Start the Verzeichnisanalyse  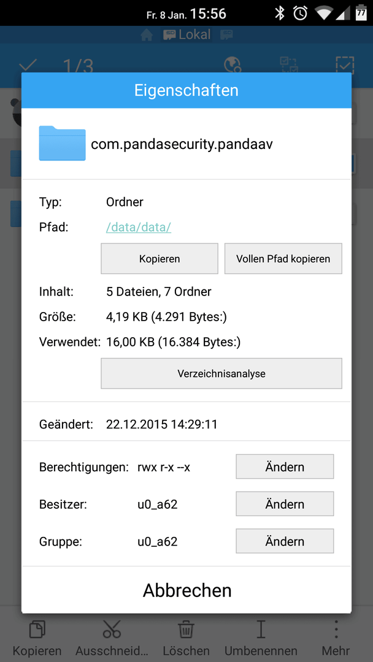click(x=221, y=373)
